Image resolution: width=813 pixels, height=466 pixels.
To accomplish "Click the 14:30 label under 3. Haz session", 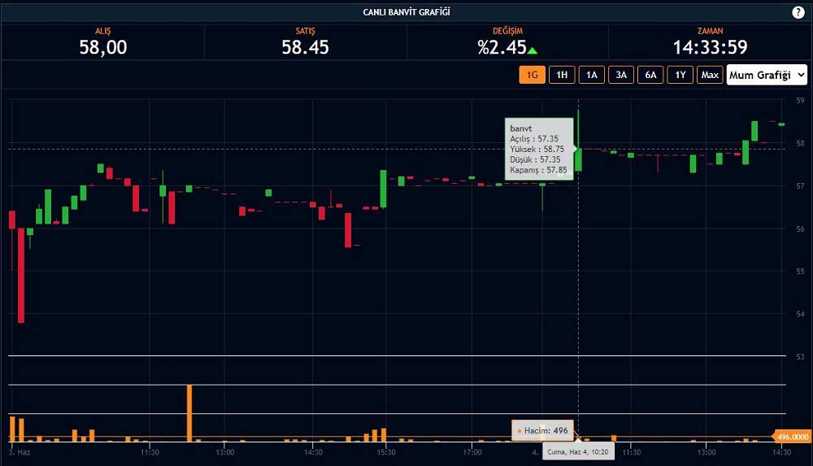I will click(x=313, y=452).
